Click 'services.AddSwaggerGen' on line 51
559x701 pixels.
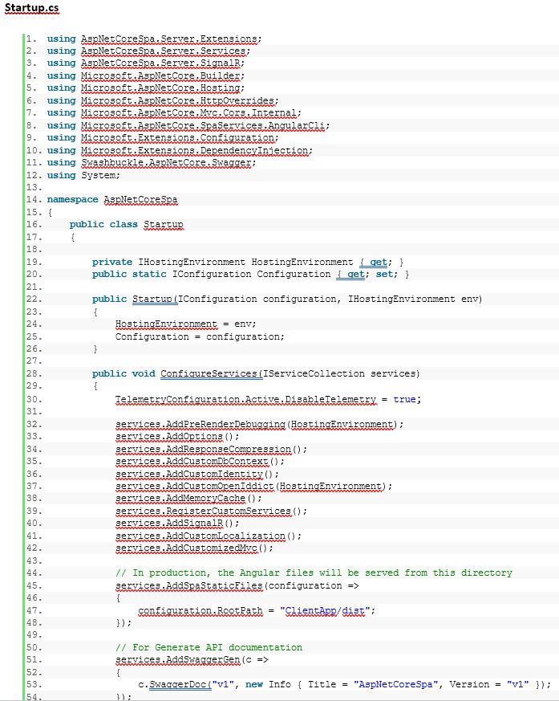pos(178,659)
